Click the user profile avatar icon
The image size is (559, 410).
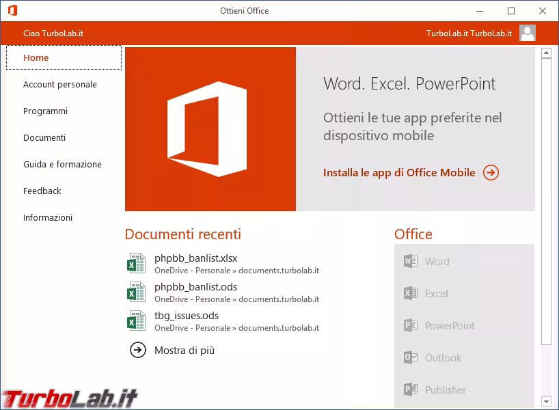click(x=528, y=33)
